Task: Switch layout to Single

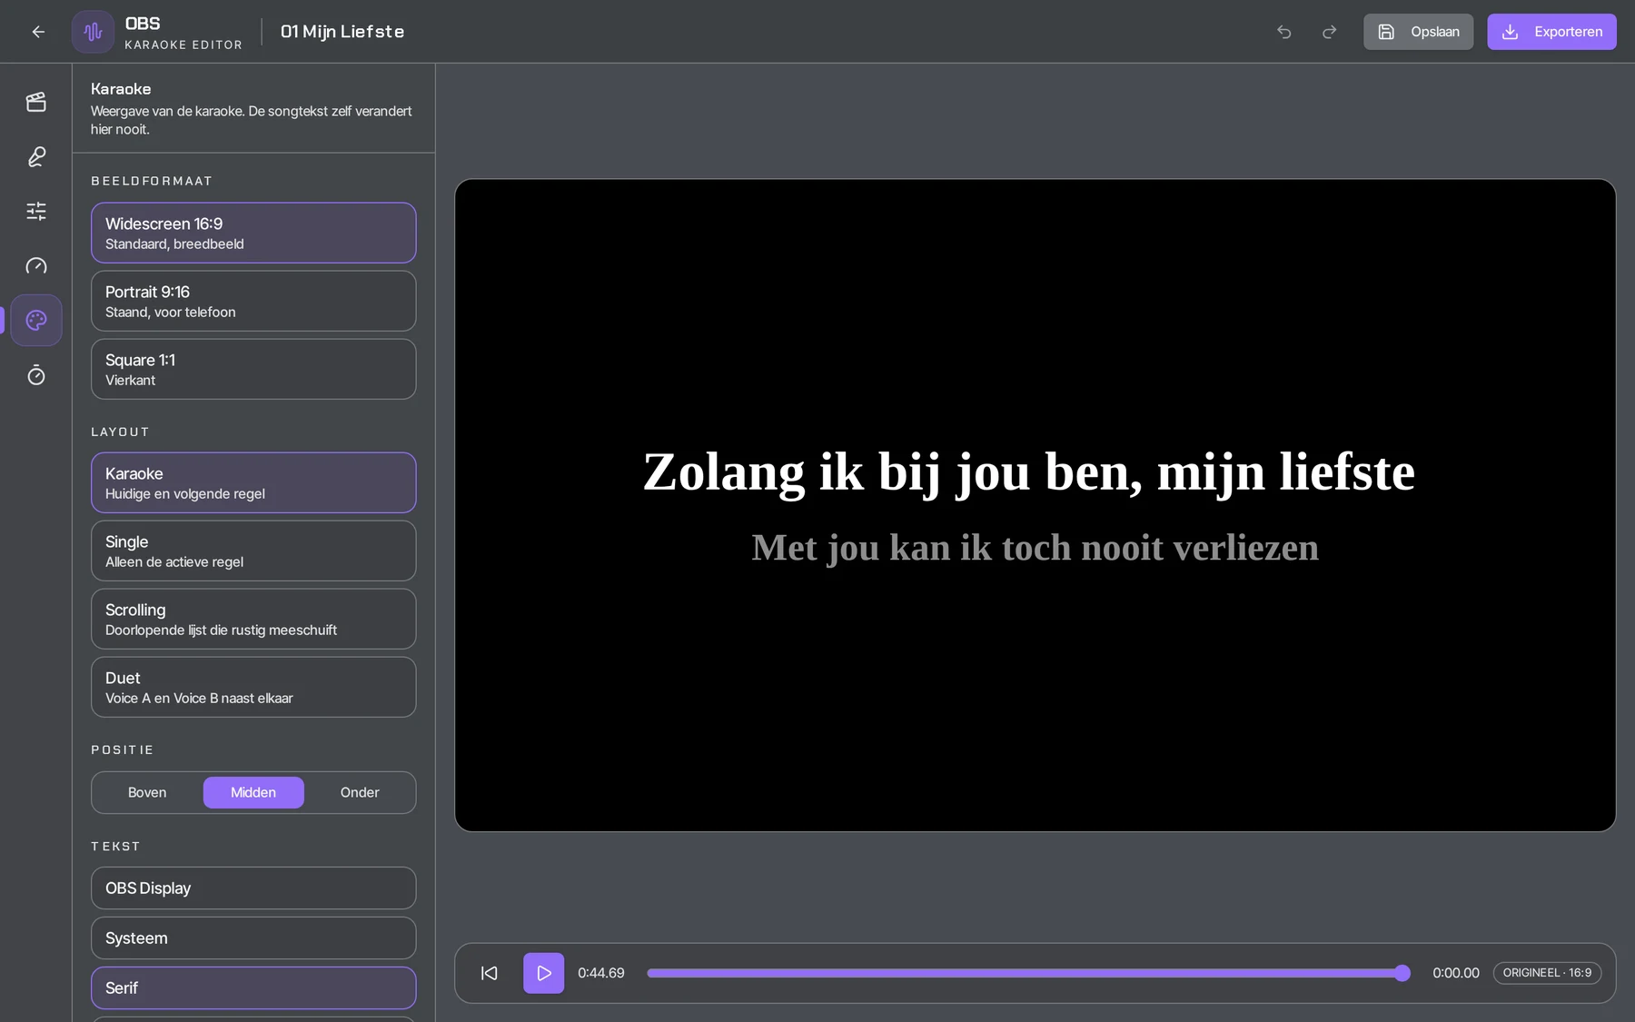Action: click(x=253, y=551)
